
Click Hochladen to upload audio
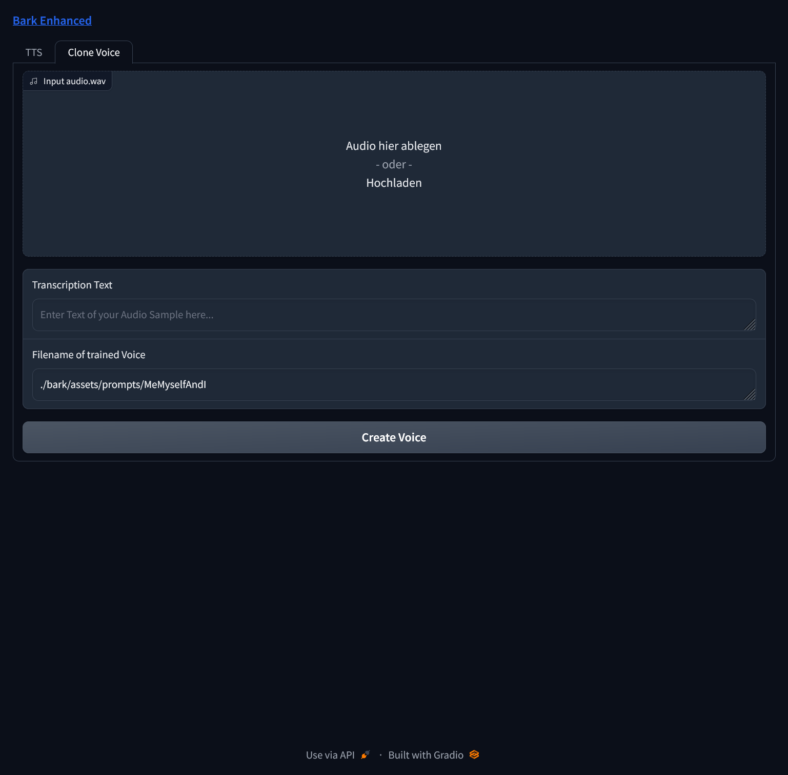pyautogui.click(x=394, y=183)
